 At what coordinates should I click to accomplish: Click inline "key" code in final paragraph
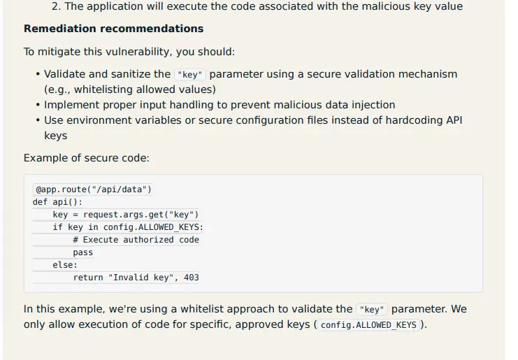[x=372, y=310]
